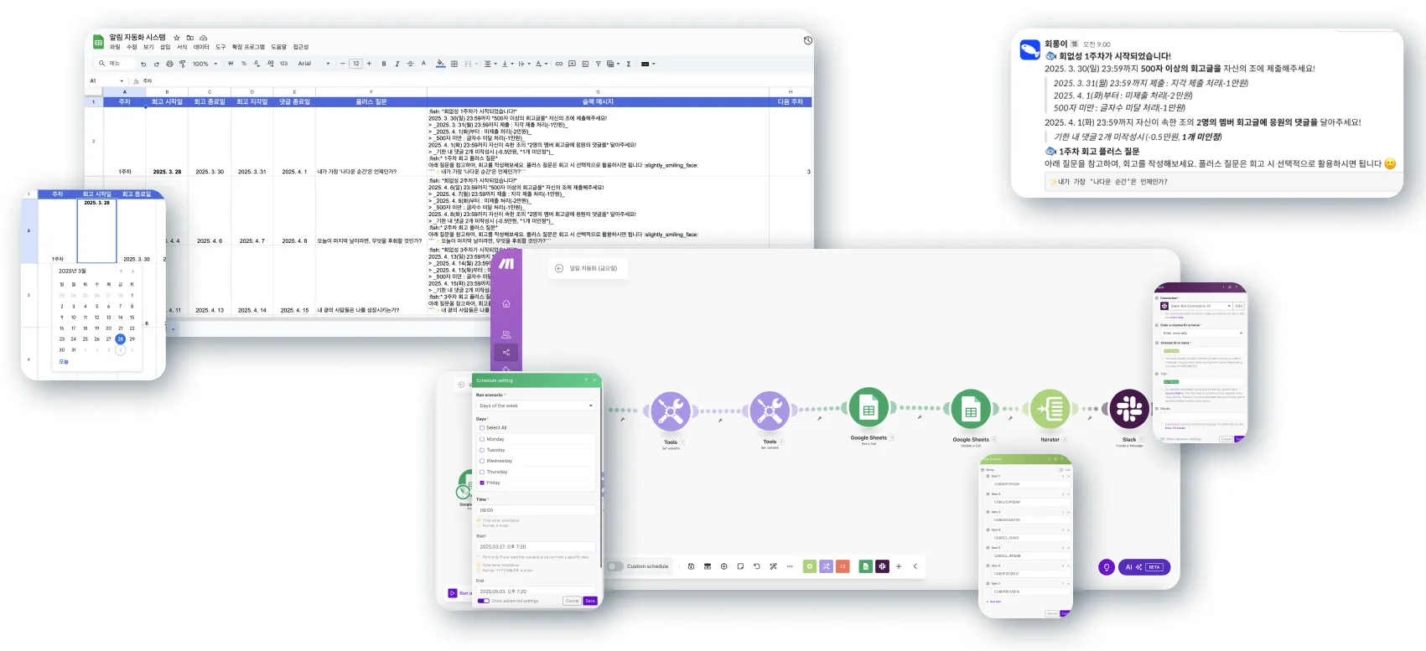Open the 확장 프로그램 menu
This screenshot has height=651, width=1426.
pyautogui.click(x=248, y=47)
